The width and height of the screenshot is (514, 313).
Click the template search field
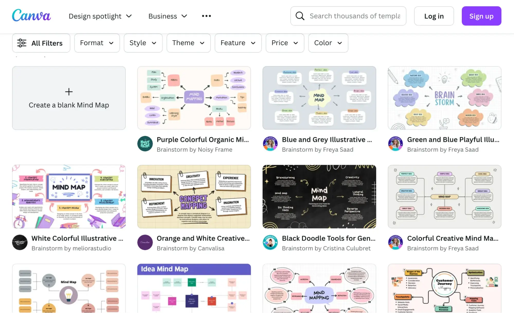click(x=355, y=16)
